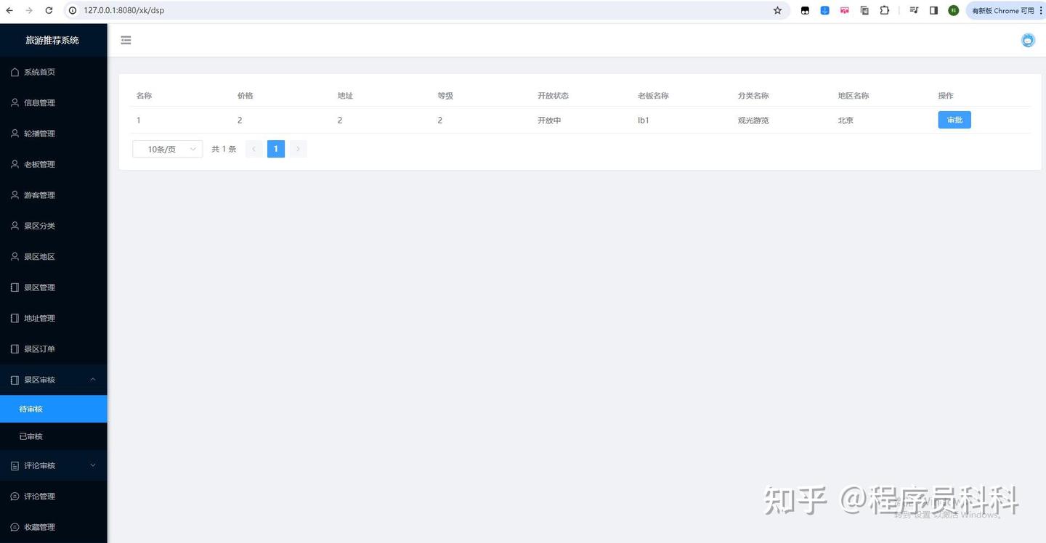Select the 待审核 submenu item

[54, 409]
